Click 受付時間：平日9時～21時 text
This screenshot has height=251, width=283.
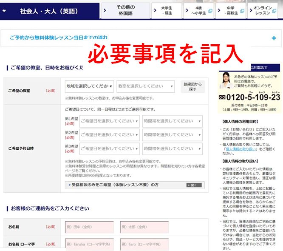[249, 105]
